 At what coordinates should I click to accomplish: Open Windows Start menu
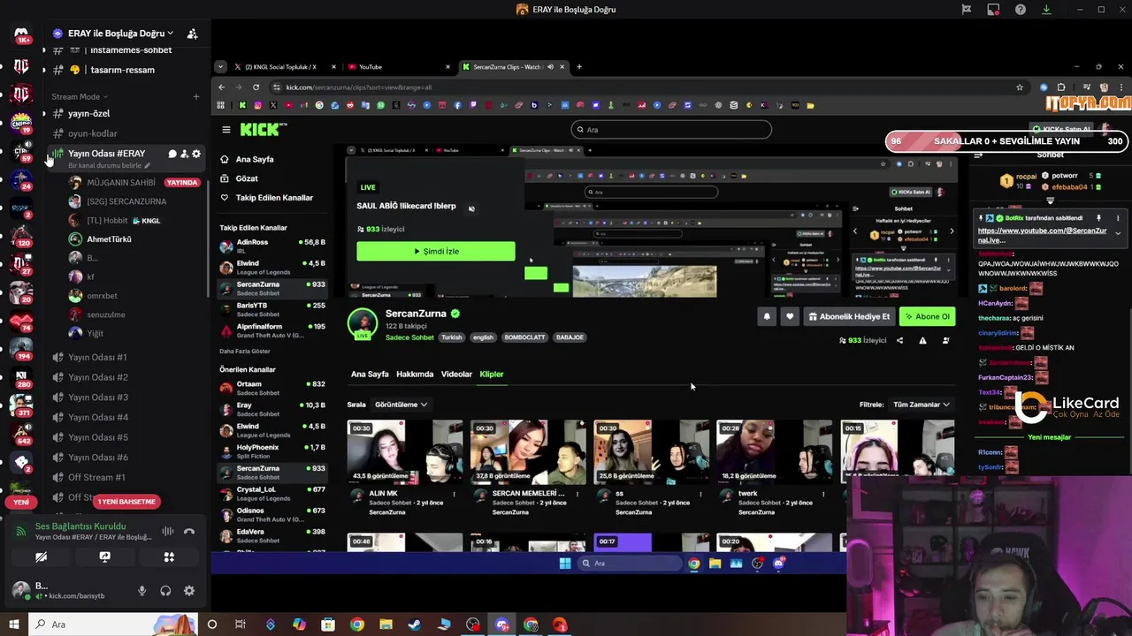click(14, 625)
